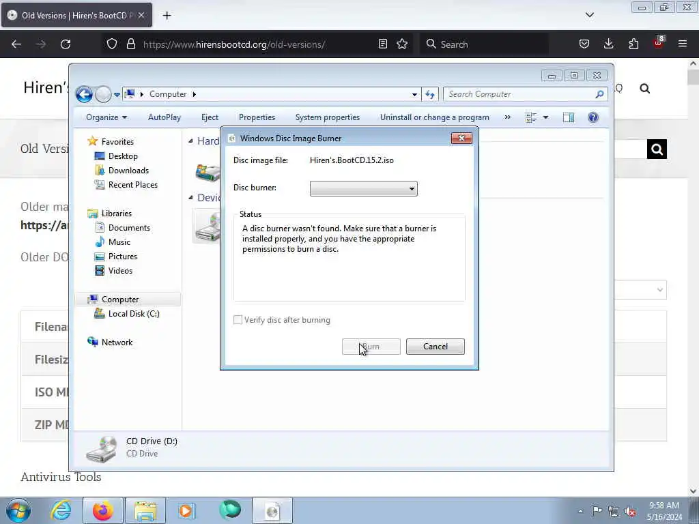Launch Internet Explorer from taskbar
The width and height of the screenshot is (699, 524).
pyautogui.click(x=61, y=510)
